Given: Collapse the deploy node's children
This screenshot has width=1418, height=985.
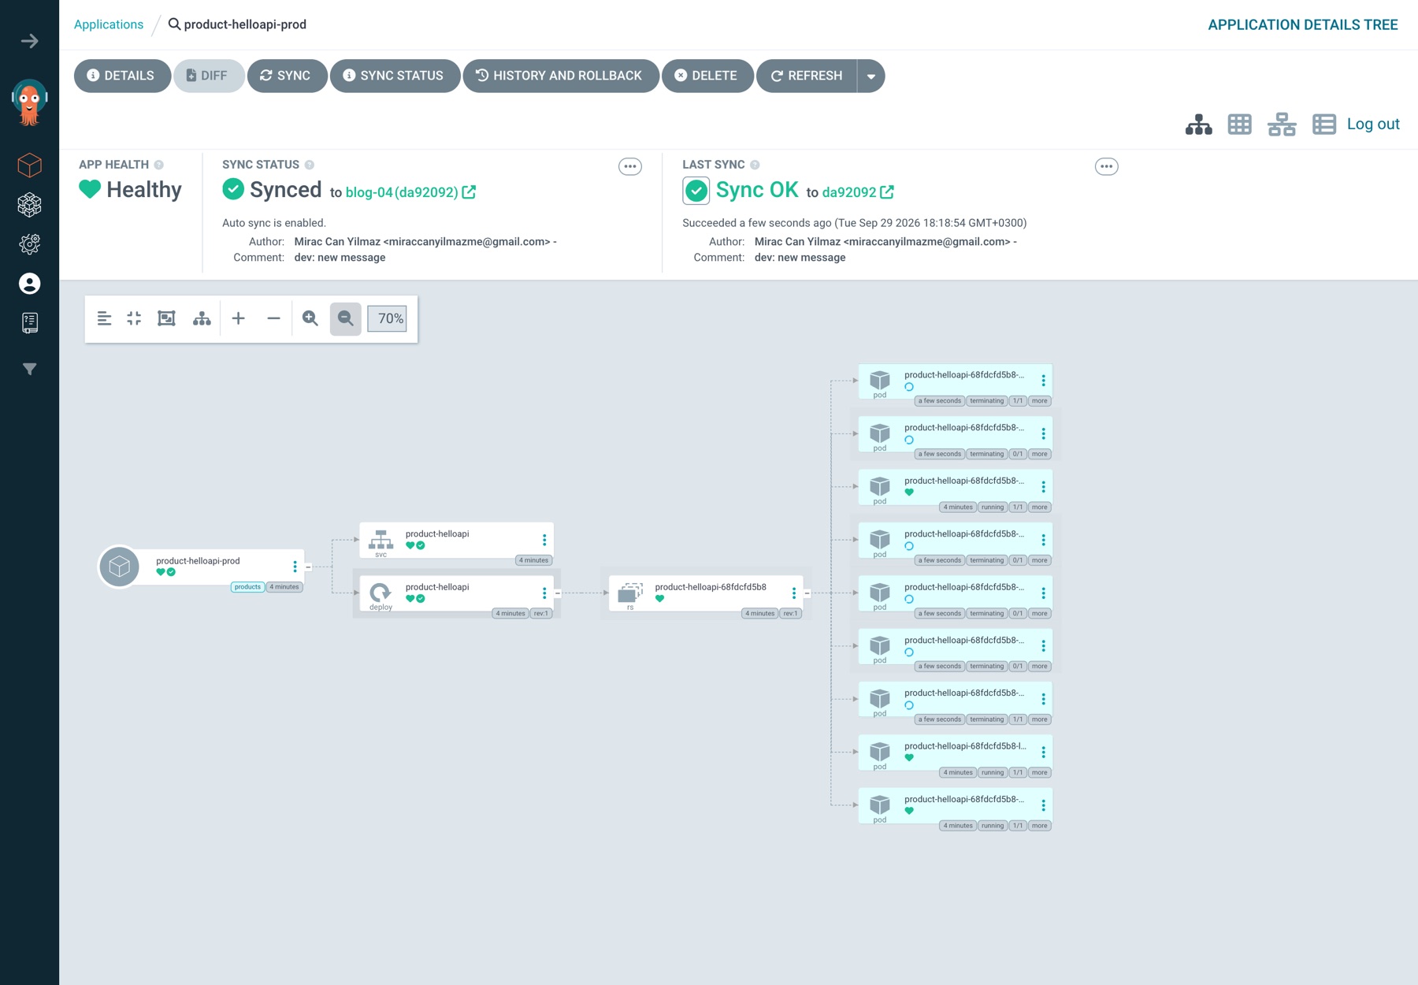Looking at the screenshot, I should (x=558, y=593).
